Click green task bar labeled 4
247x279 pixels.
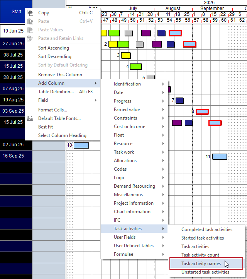pyautogui.click(x=136, y=67)
